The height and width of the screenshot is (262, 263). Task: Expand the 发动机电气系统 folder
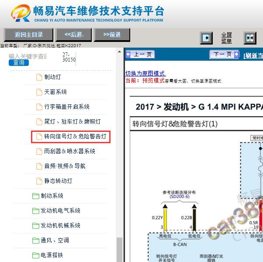tap(60, 210)
